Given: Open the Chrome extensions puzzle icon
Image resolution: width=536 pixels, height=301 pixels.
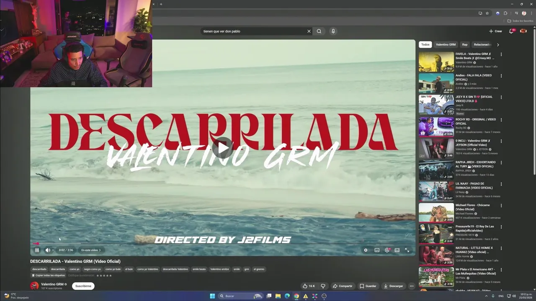Looking at the screenshot, I should [x=505, y=13].
